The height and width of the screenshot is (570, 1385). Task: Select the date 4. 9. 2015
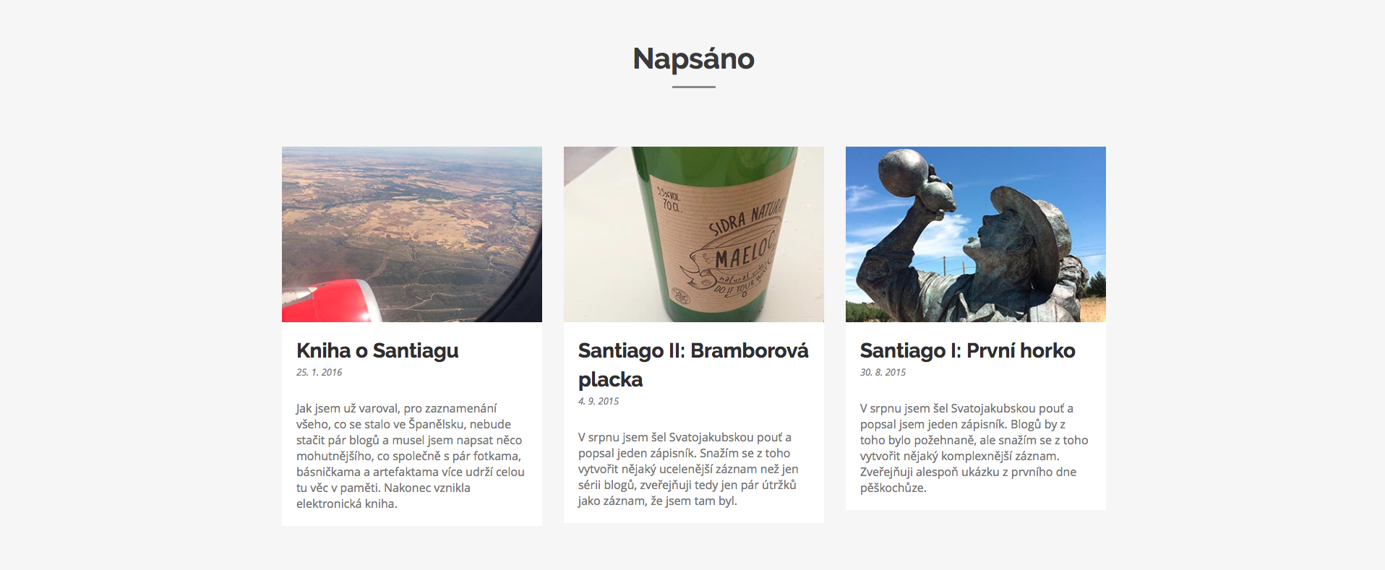click(x=599, y=401)
